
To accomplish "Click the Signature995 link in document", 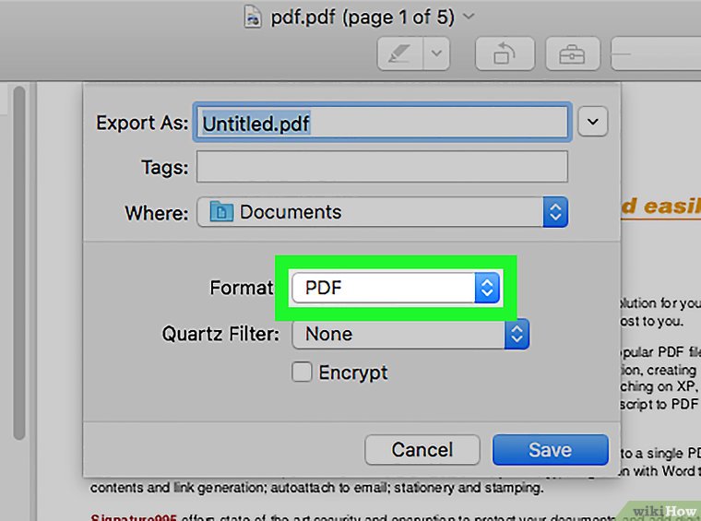I will [133, 519].
